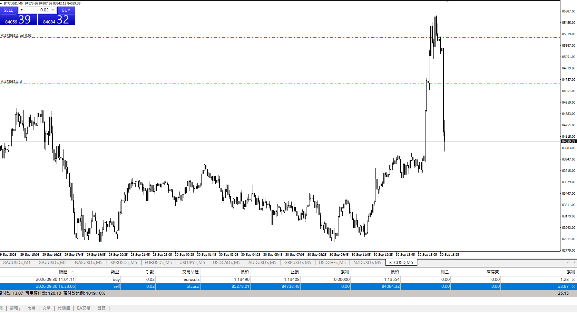Viewport: 577px width, 313px height.
Task: Collapse the one-click trading panel triangle
Action: click(1, 3)
